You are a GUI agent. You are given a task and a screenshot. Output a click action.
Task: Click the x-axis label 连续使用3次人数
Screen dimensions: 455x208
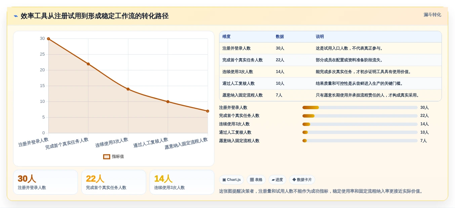112,142
